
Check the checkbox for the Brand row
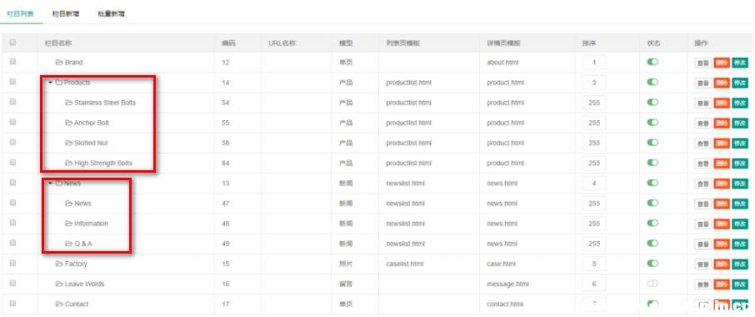pyautogui.click(x=13, y=62)
